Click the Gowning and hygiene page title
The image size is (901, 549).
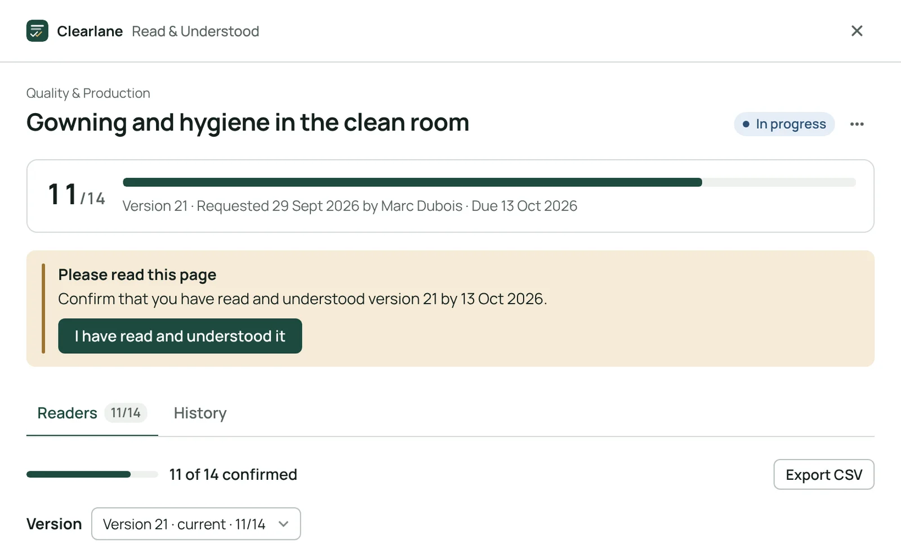[248, 123]
